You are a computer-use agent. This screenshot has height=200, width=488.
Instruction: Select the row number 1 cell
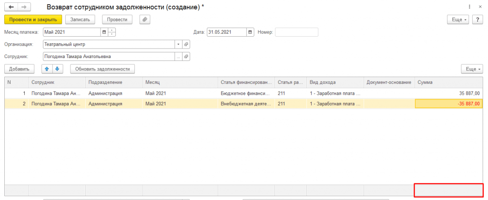tap(17, 93)
